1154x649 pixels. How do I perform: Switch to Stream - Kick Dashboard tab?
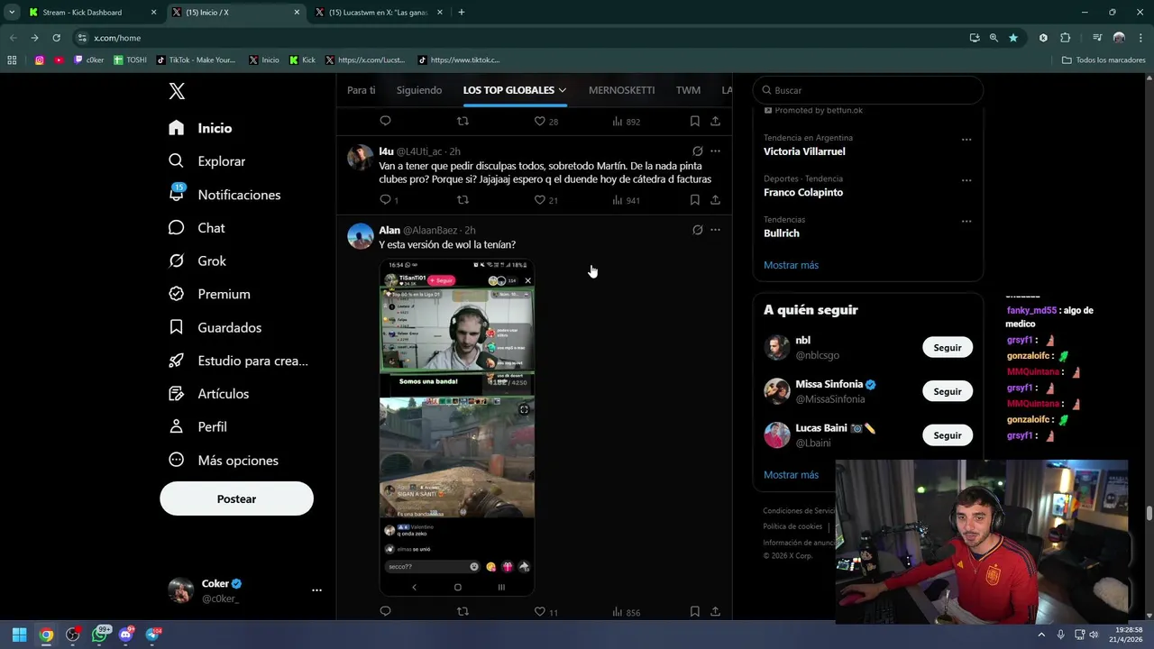91,13
